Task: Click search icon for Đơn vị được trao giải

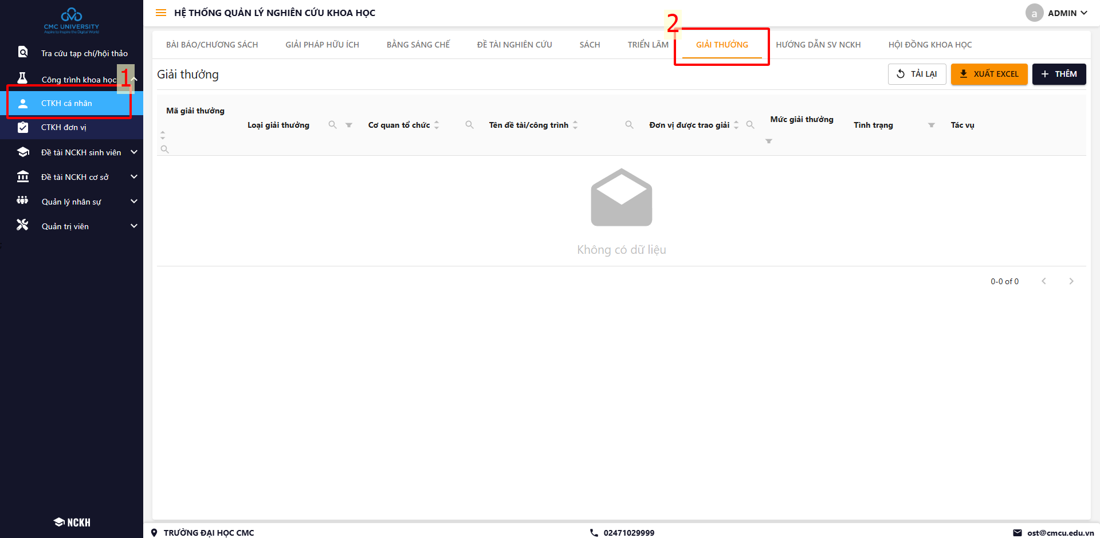Action: (750, 125)
